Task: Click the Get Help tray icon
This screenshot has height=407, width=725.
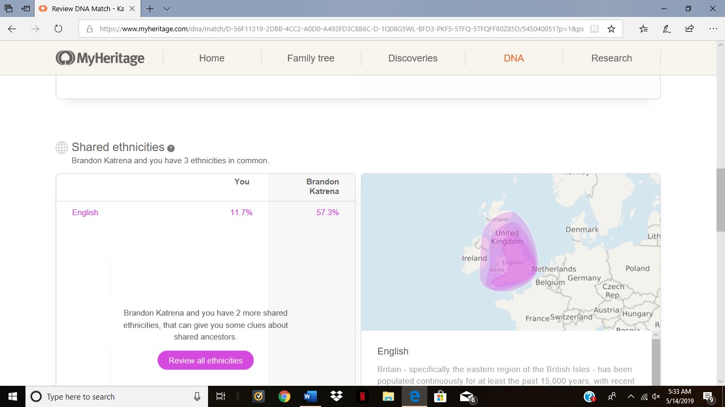Action: click(x=590, y=396)
